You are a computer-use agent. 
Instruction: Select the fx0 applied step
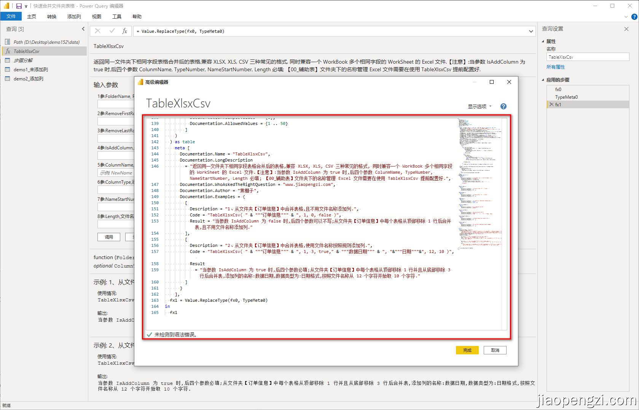tap(588, 90)
